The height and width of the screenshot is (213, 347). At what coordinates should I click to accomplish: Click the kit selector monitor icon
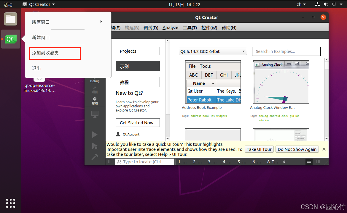95,114
